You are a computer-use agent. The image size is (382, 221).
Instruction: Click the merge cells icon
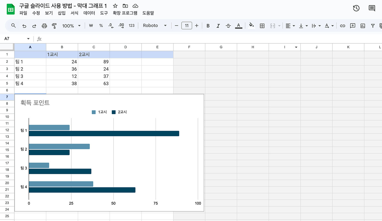click(273, 26)
